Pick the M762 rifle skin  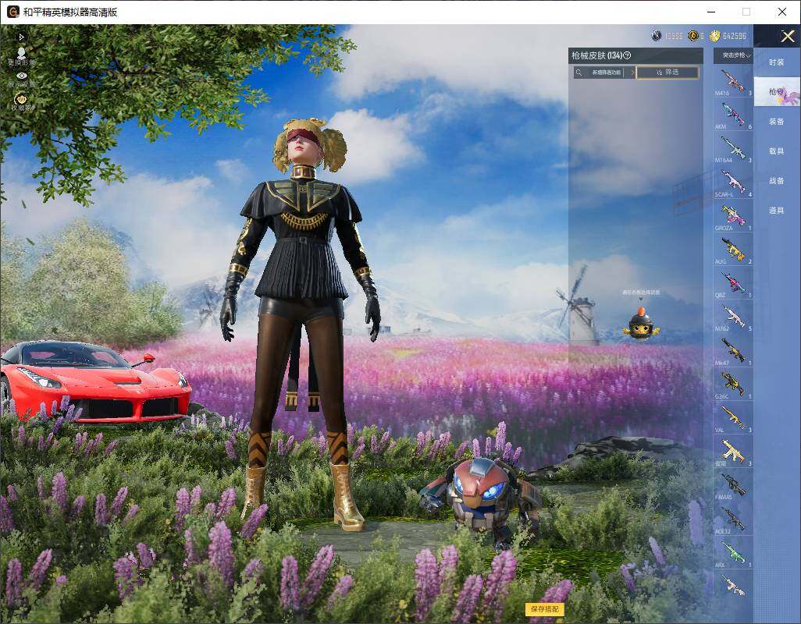click(x=733, y=317)
